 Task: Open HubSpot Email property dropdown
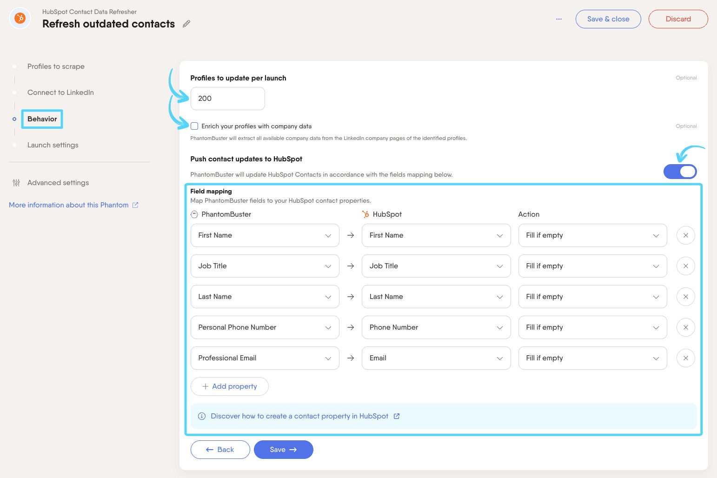pyautogui.click(x=436, y=358)
